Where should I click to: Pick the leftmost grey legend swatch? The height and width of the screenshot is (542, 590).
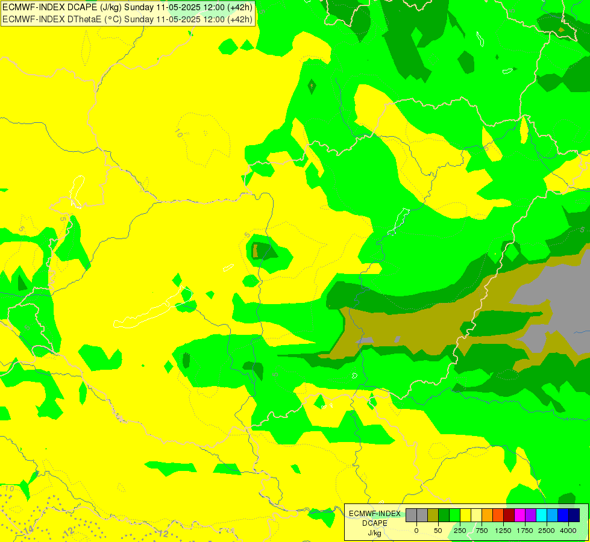click(x=411, y=516)
